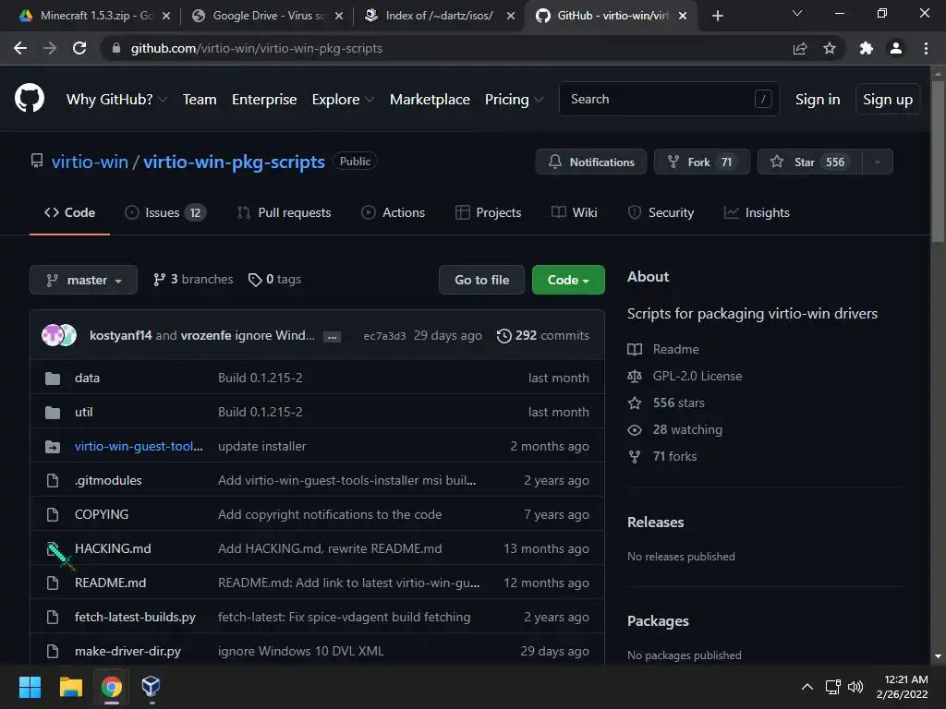946x709 pixels.
Task: Open the Insights tab
Action: pyautogui.click(x=757, y=213)
